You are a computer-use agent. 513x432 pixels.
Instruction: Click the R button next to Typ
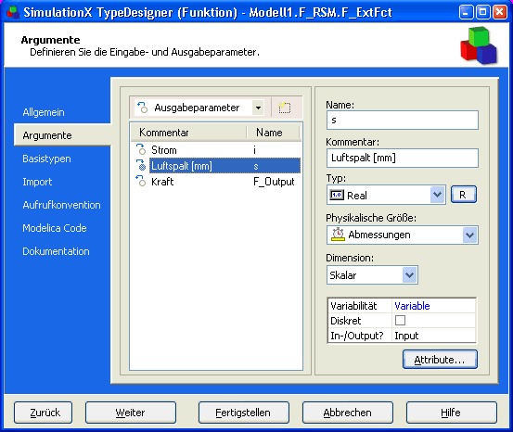(464, 195)
